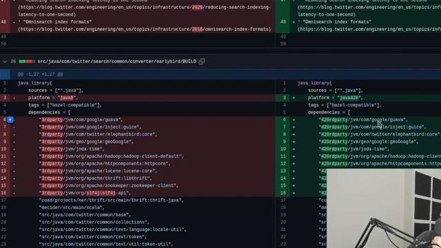Click removed 3rdparty/jvm/joda-time line
441x248 pixels.
pyautogui.click(x=72, y=149)
